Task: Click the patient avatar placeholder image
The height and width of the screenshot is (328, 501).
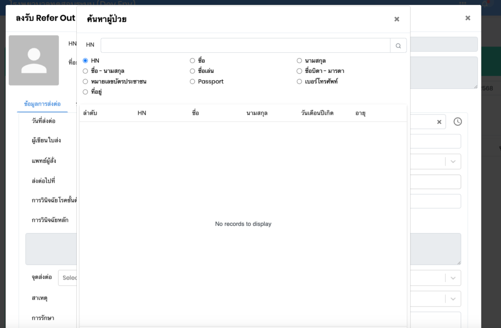Action: (34, 60)
